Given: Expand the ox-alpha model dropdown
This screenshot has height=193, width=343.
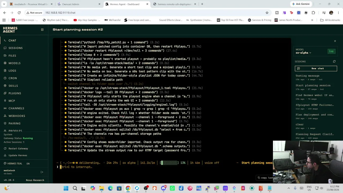Looking at the screenshot, I should [x=303, y=53].
